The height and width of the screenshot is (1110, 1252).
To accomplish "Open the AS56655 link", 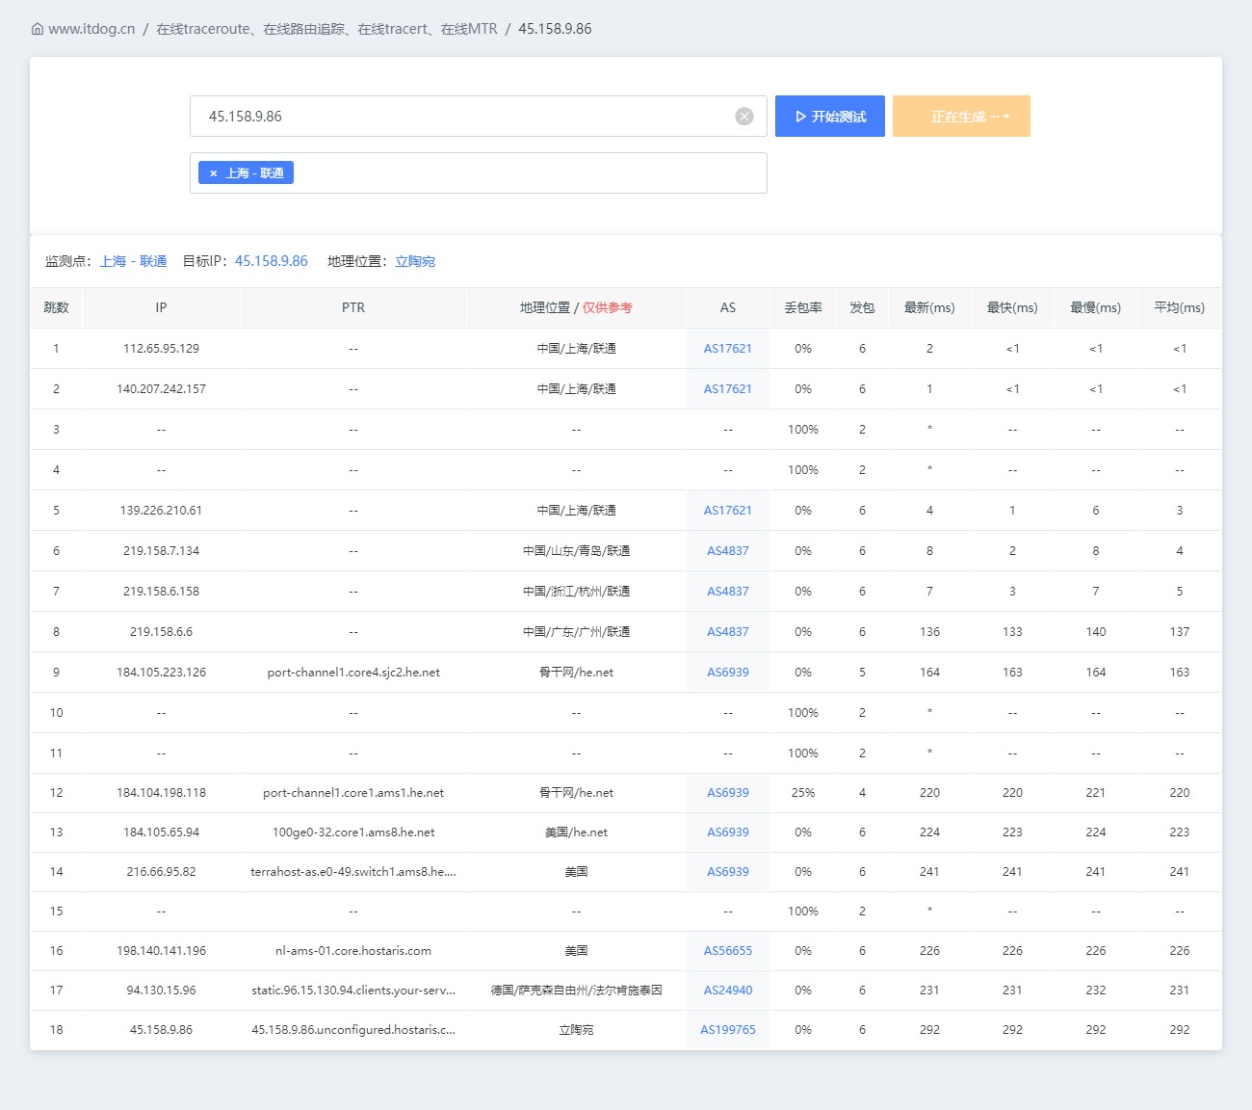I will click(728, 951).
